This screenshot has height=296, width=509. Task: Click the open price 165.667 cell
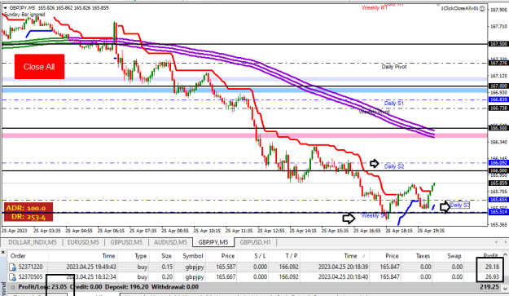click(x=226, y=276)
